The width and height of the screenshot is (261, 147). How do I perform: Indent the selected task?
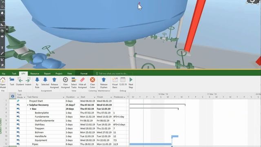click(x=28, y=82)
